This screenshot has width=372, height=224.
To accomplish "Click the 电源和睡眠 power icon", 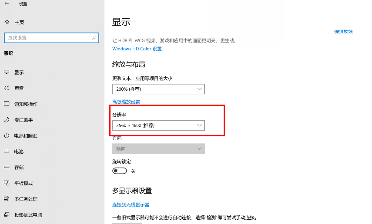I will click(7, 135).
